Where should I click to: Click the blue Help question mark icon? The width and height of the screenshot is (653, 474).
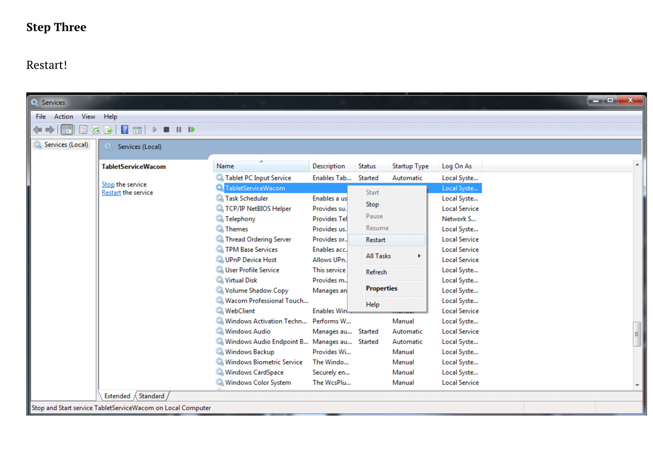pos(124,130)
